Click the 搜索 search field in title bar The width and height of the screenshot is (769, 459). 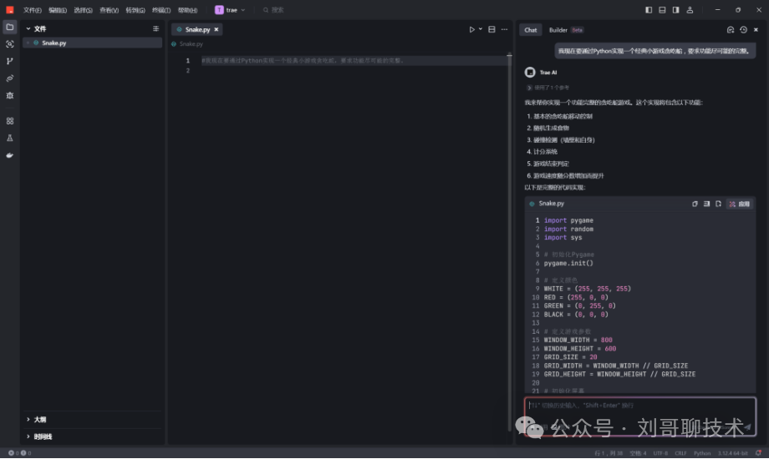278,10
